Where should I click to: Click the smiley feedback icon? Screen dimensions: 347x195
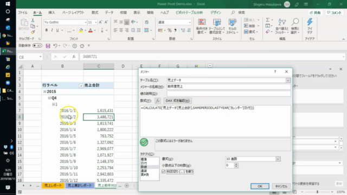pos(75,45)
